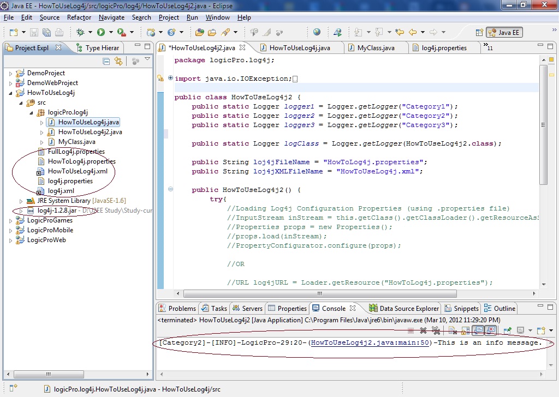The image size is (559, 397).
Task: Expand the DemoProject tree node
Action: coord(10,73)
